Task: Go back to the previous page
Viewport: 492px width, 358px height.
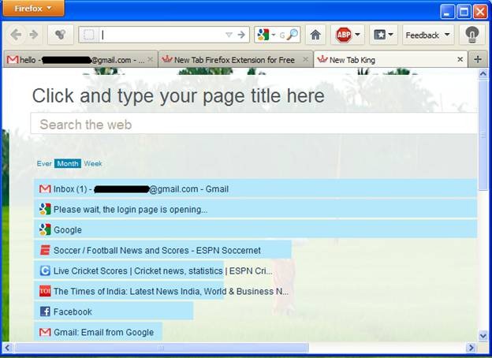Action: point(16,35)
